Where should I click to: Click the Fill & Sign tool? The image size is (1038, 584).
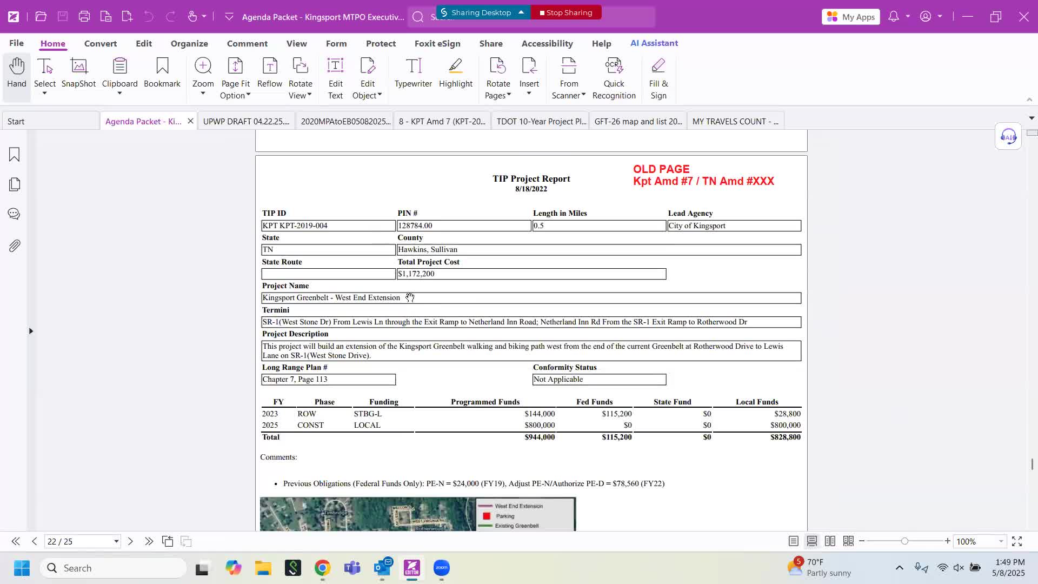click(x=658, y=78)
